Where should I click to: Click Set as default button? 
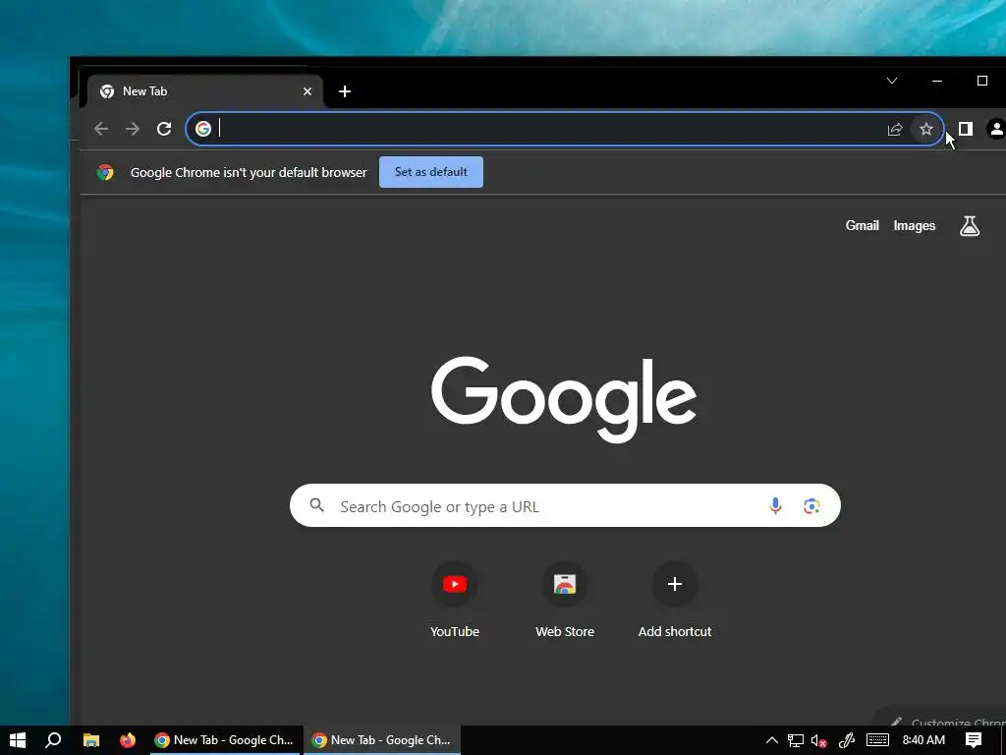click(x=431, y=172)
